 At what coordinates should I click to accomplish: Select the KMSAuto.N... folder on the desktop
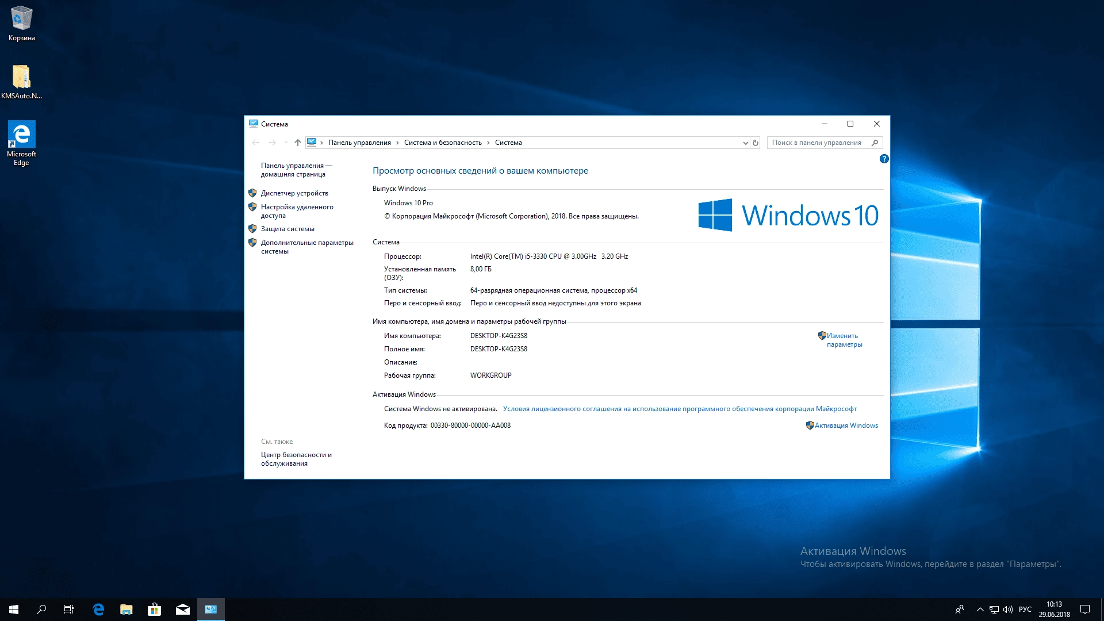(22, 81)
